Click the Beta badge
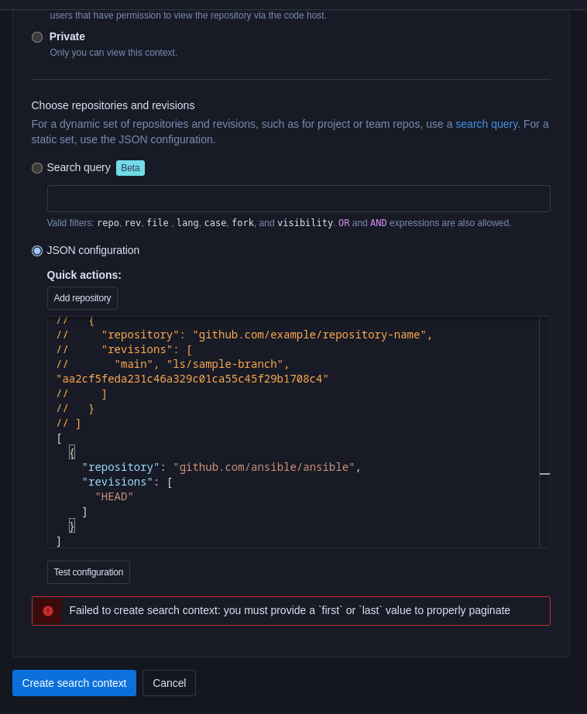587x714 pixels. pos(130,167)
